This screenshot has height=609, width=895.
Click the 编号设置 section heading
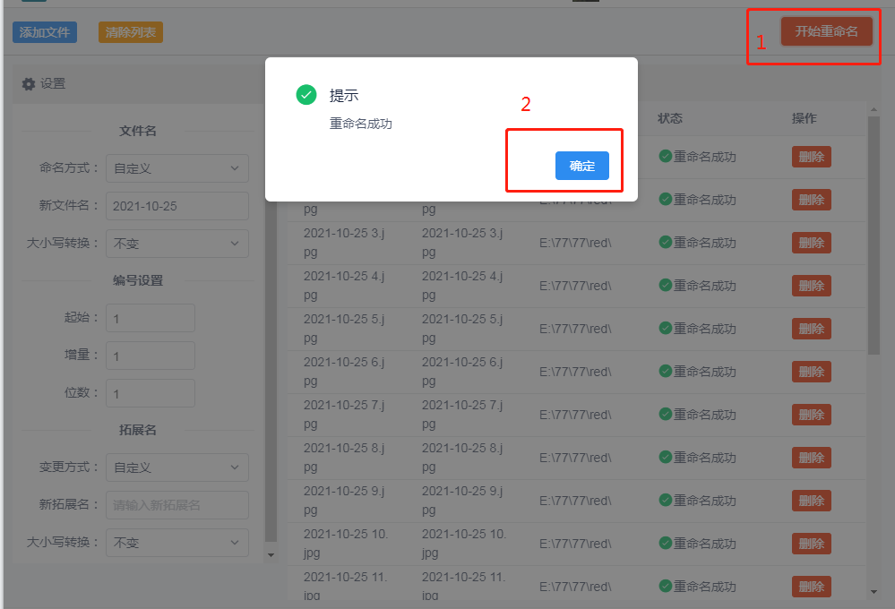point(138,280)
